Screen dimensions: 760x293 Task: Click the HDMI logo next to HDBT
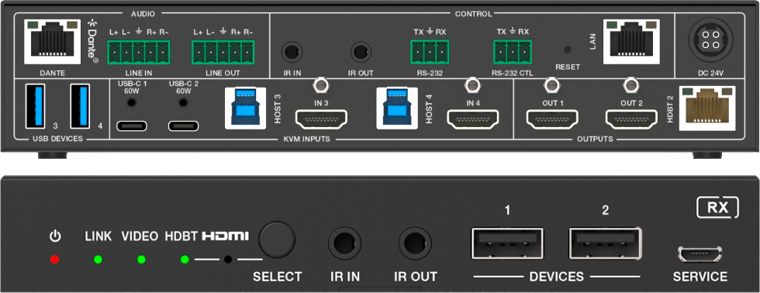tap(226, 236)
